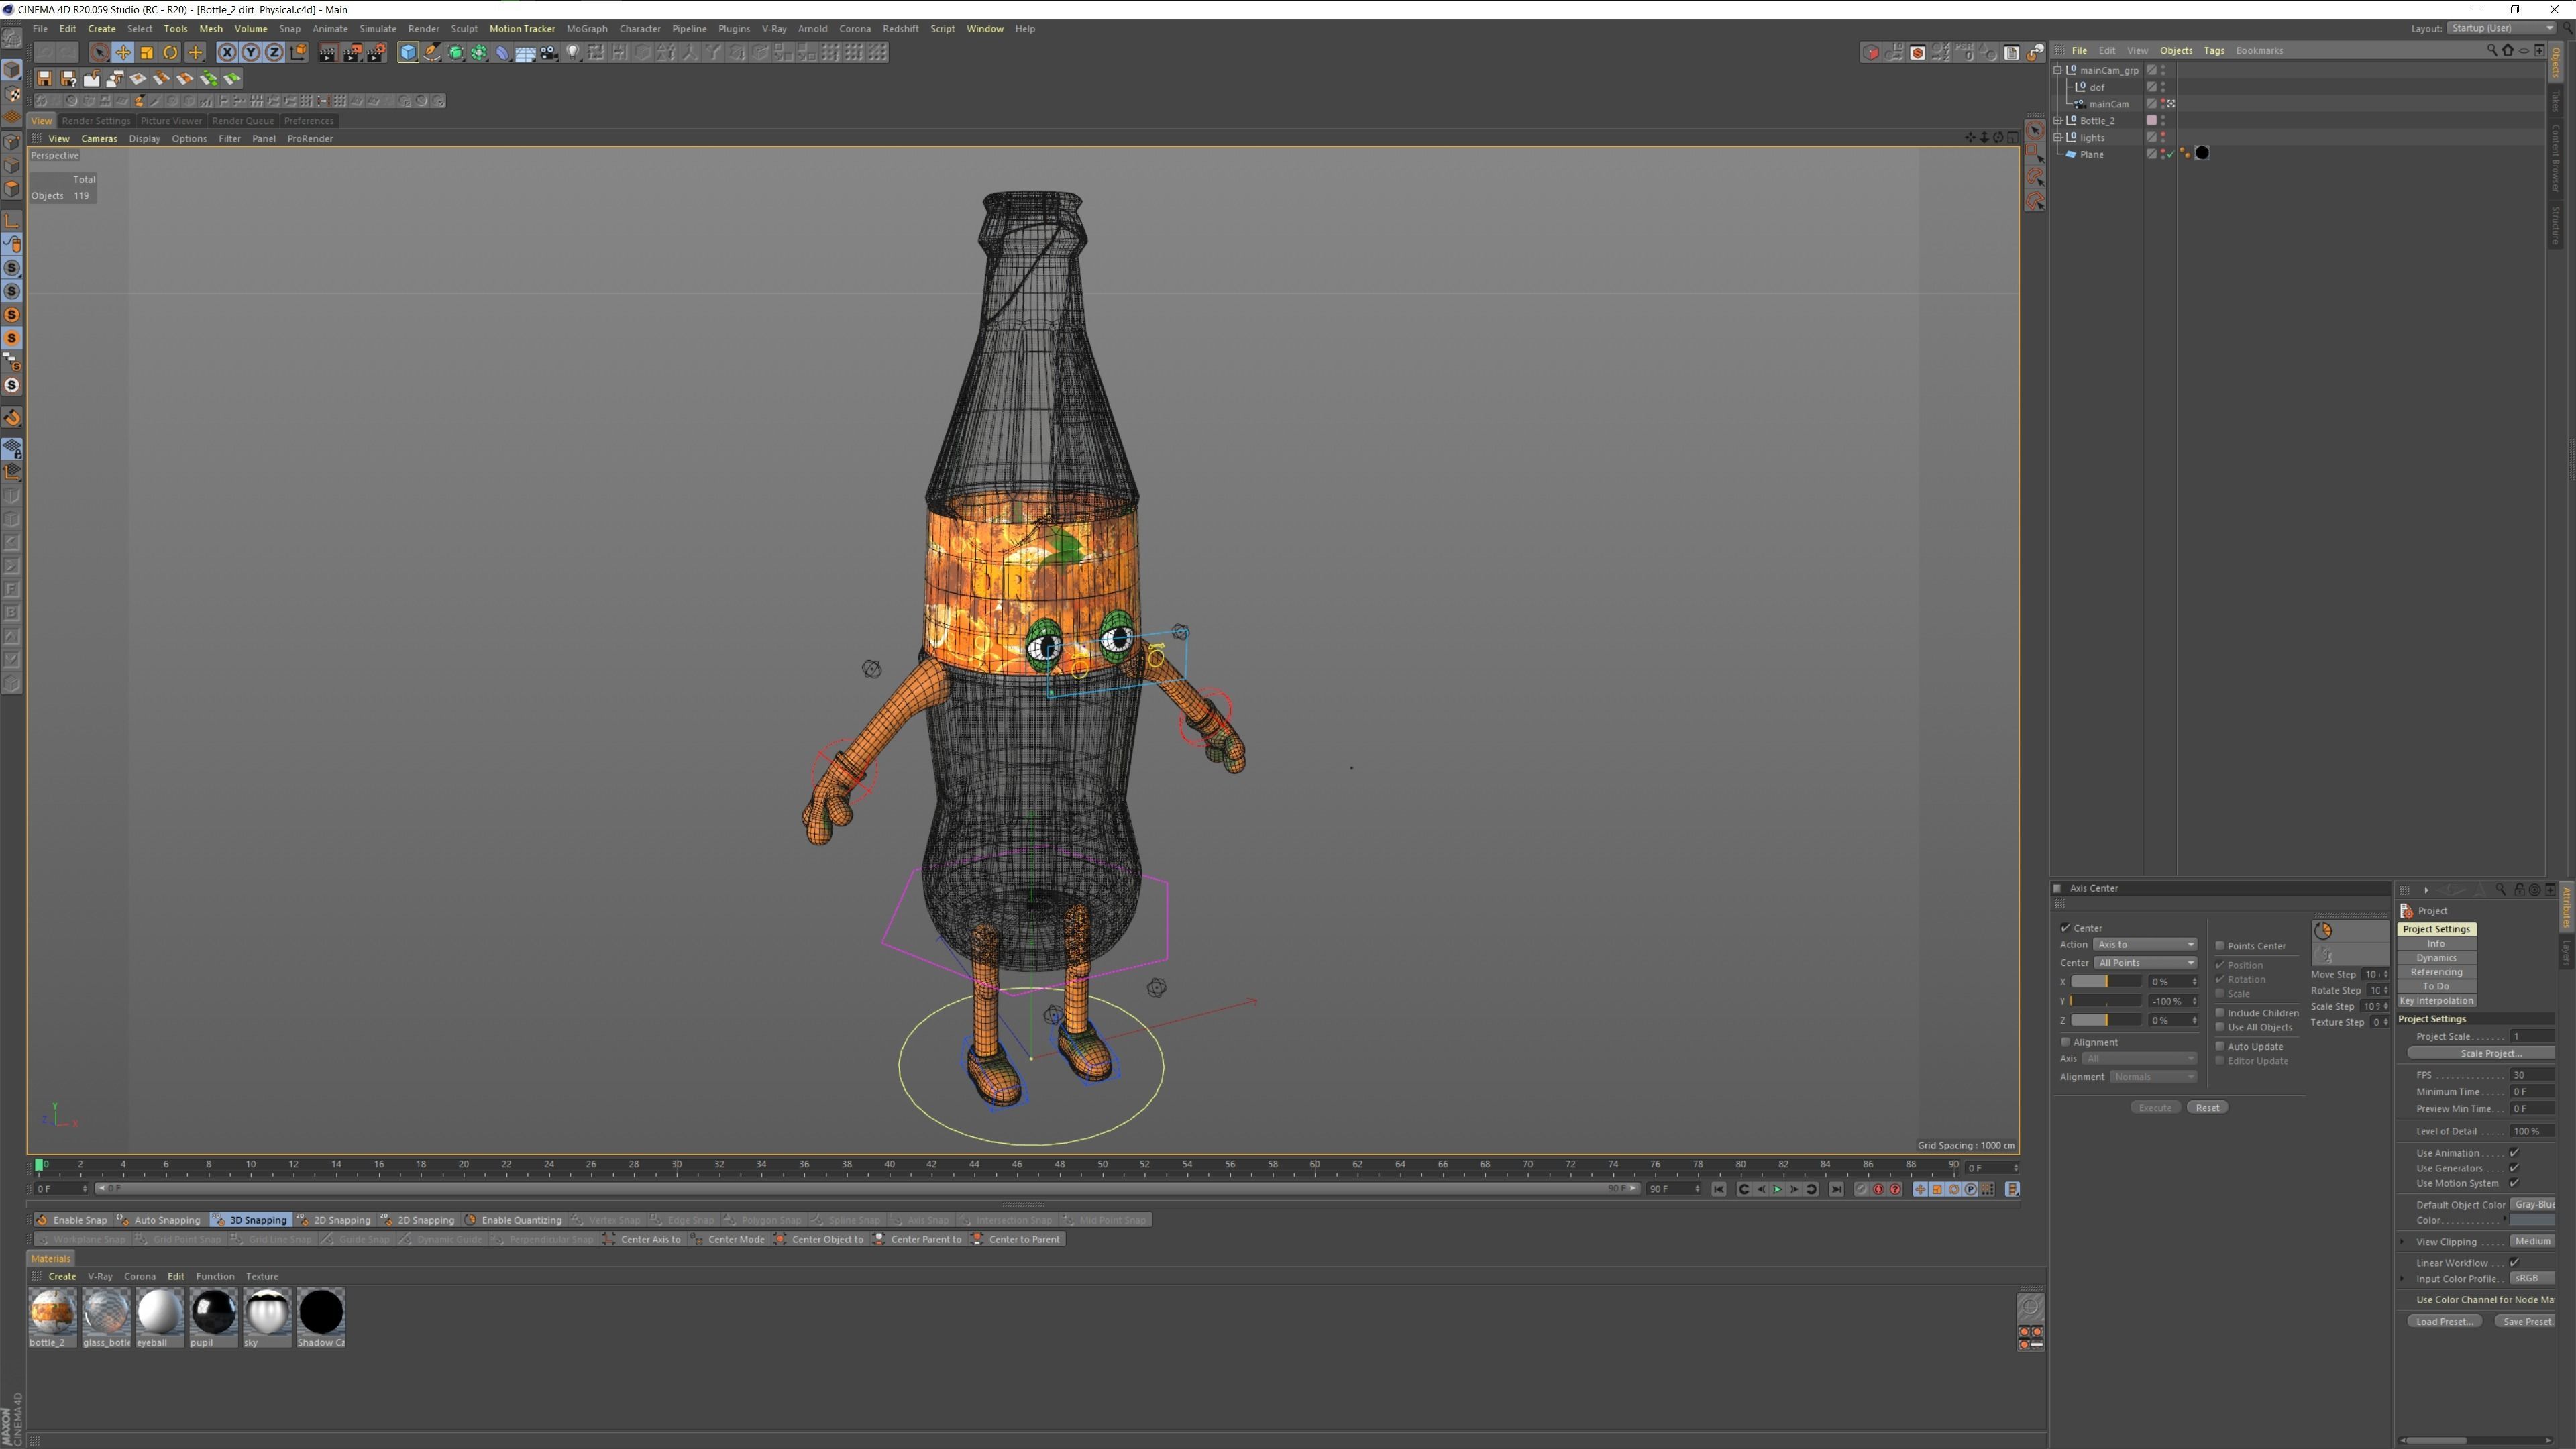Image resolution: width=2576 pixels, height=1449 pixels.
Task: Activate the Scale tool in the top toolbar
Action: [x=147, y=53]
